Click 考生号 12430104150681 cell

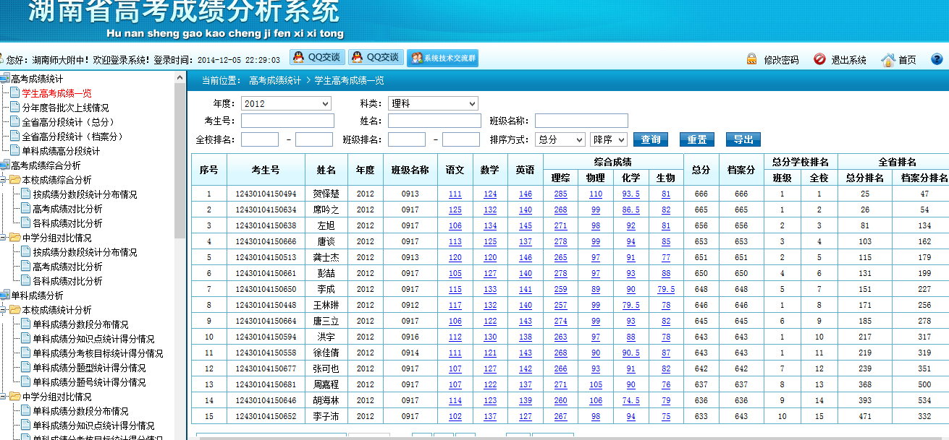pyautogui.click(x=266, y=385)
